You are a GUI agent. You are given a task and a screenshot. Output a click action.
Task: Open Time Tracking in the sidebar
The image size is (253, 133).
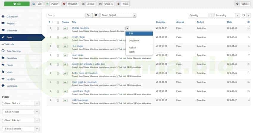[13, 51]
